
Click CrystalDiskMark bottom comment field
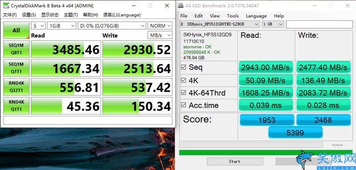88,120
